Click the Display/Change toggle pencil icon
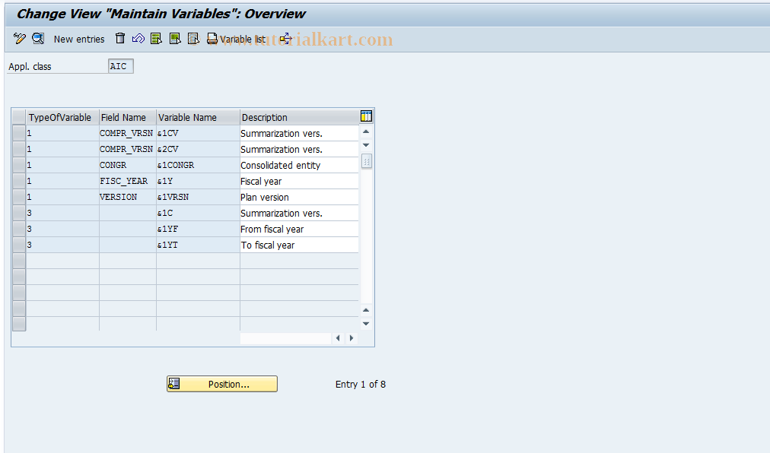770x453 pixels. (x=20, y=38)
